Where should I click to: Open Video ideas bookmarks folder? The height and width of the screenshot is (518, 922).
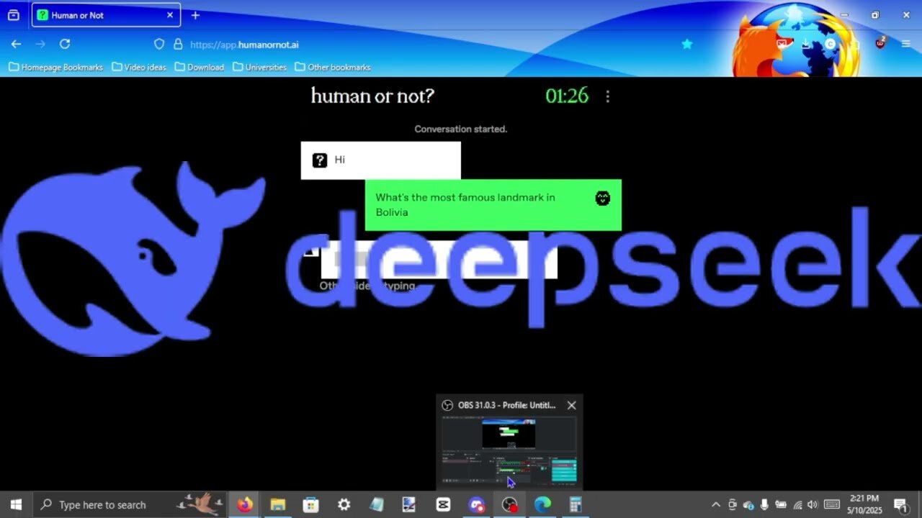(x=138, y=67)
